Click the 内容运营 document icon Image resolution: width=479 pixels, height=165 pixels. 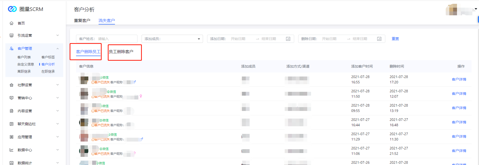tap(12, 111)
